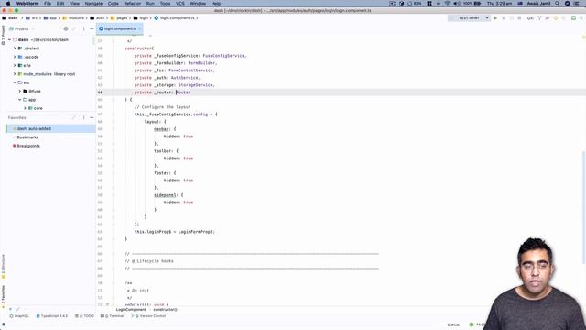The image size is (586, 330).
Task: Click line 44 in the gutter
Action: (x=100, y=93)
